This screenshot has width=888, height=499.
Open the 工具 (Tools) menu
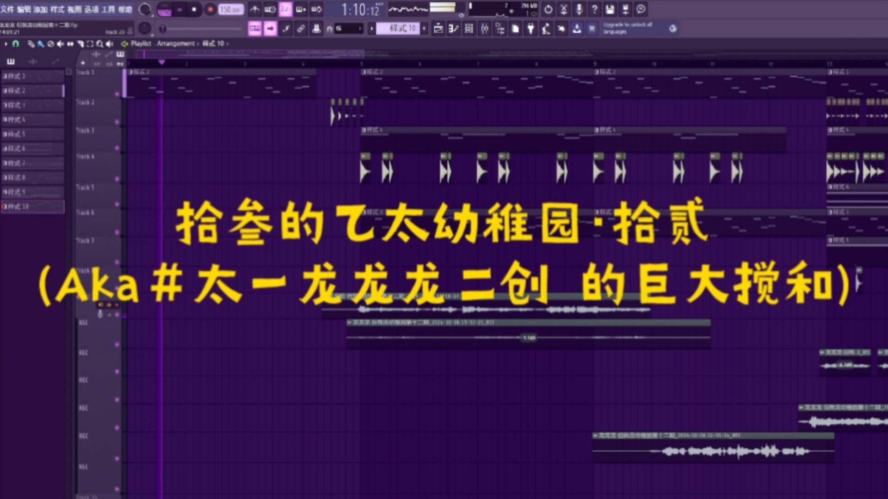tap(108, 9)
